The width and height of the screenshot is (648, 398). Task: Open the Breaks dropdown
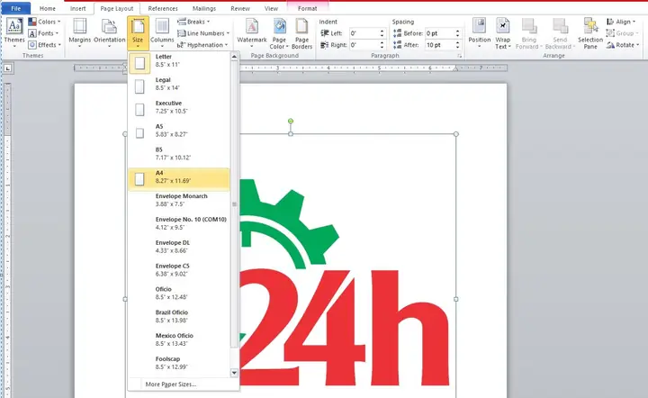coord(193,22)
